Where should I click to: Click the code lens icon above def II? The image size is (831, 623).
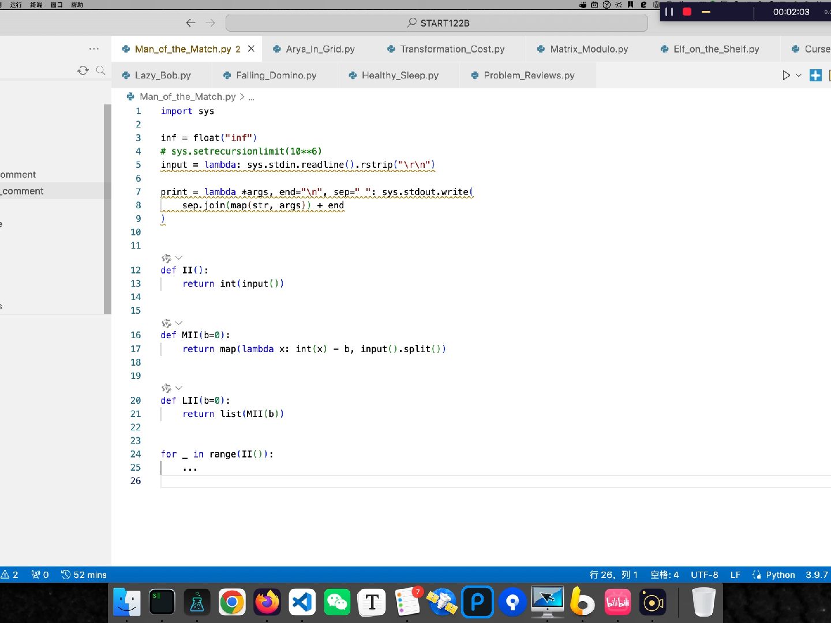coord(166,258)
